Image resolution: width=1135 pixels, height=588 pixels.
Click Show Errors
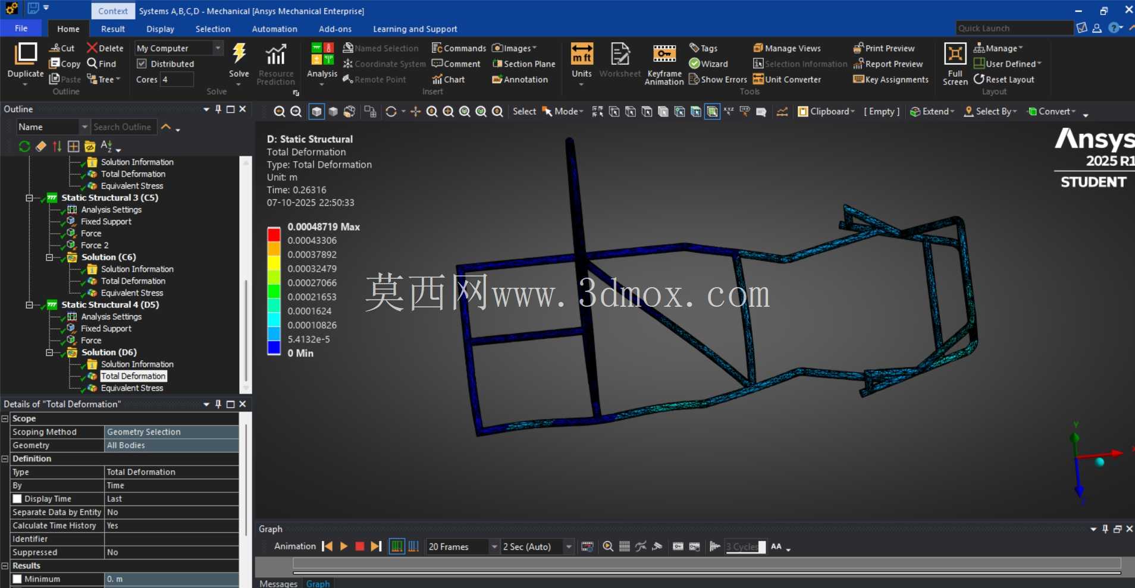pyautogui.click(x=718, y=79)
